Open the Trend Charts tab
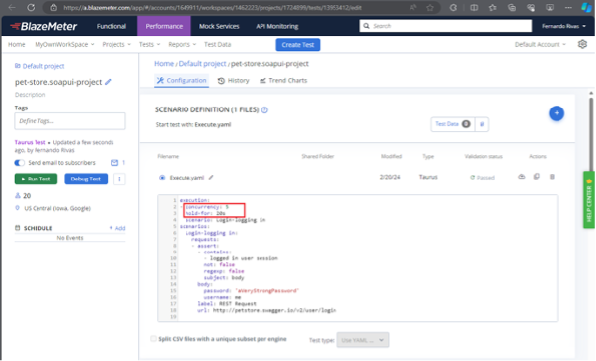Screen dimensions: 596x361 [283, 81]
